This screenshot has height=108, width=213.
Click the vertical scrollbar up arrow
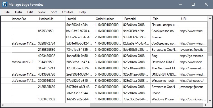pyautogui.click(x=210, y=18)
